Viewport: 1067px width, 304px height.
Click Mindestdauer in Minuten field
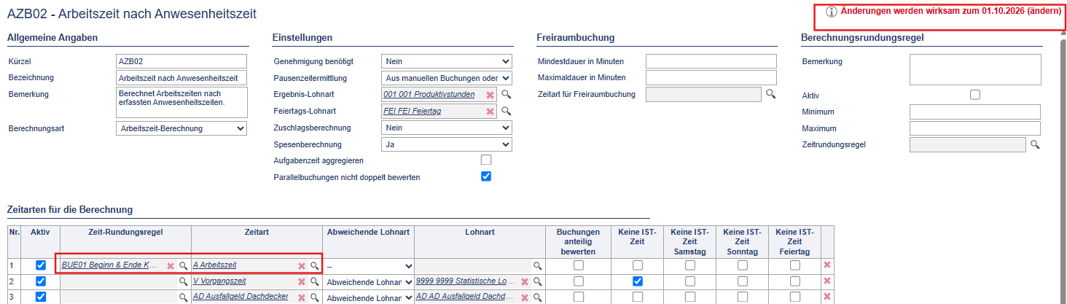click(x=711, y=61)
